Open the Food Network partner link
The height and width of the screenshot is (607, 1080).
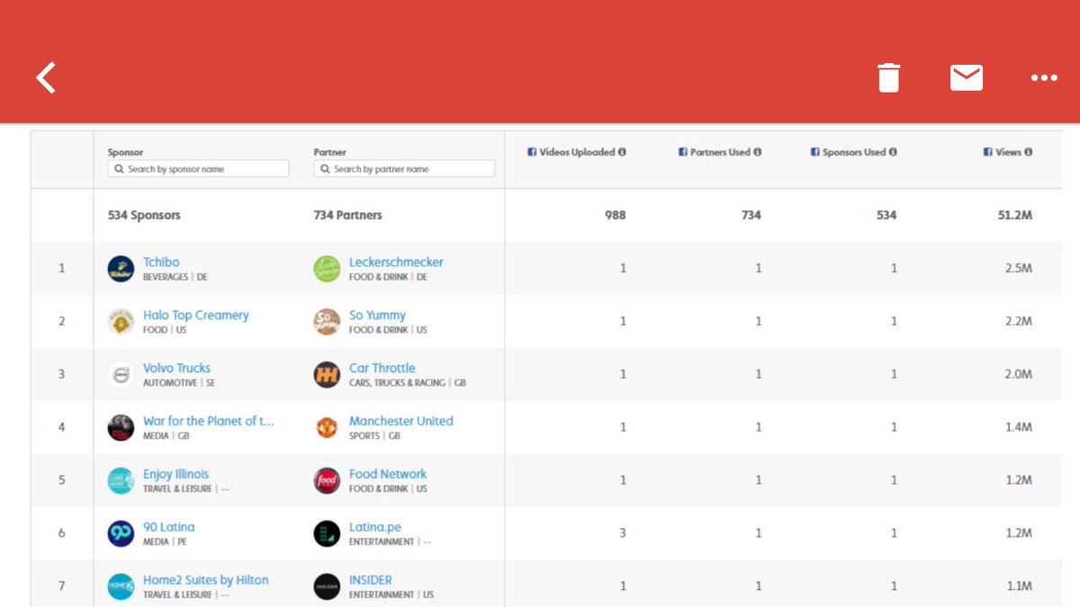[x=388, y=474]
